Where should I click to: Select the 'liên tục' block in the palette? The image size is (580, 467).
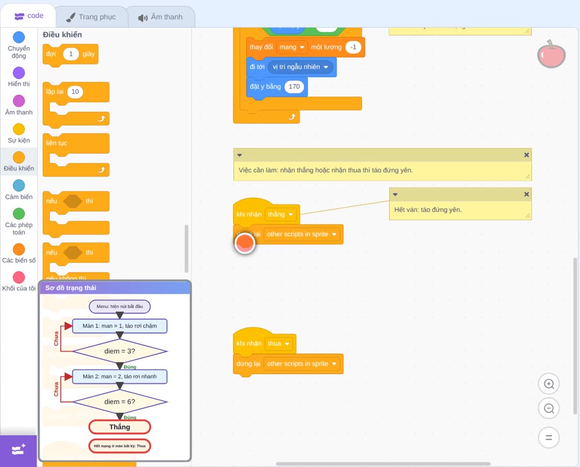[76, 155]
